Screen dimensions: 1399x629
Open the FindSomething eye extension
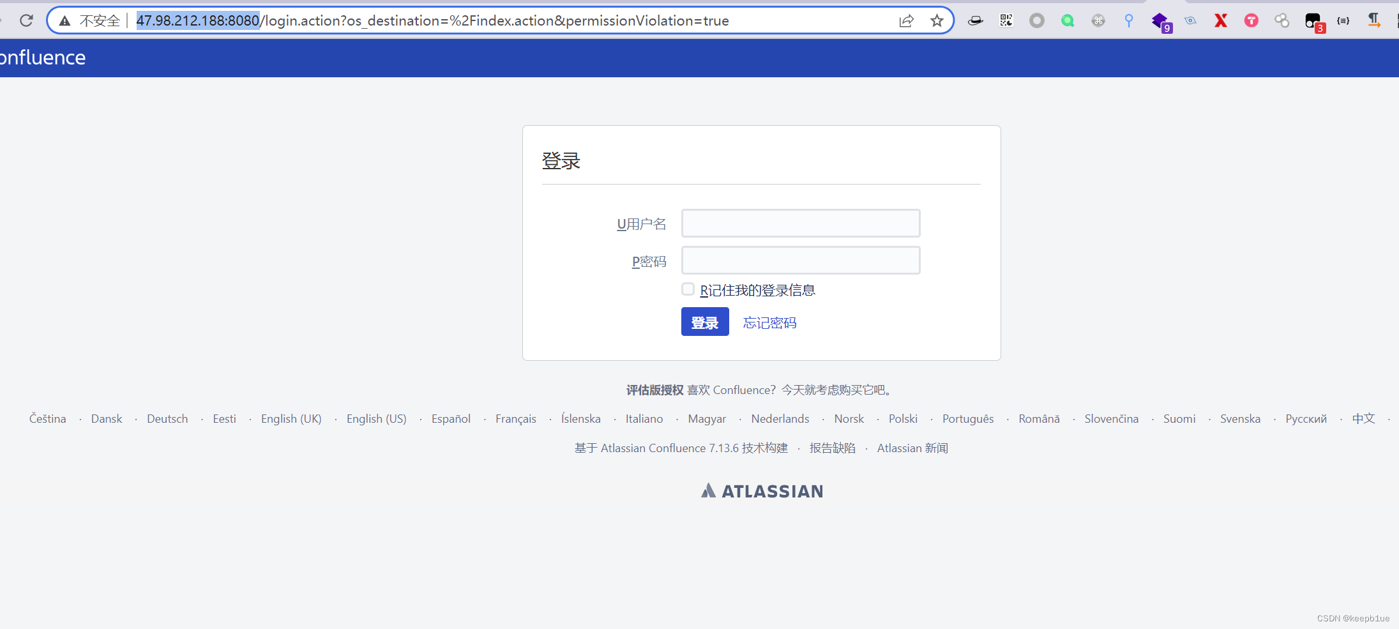tap(1191, 20)
